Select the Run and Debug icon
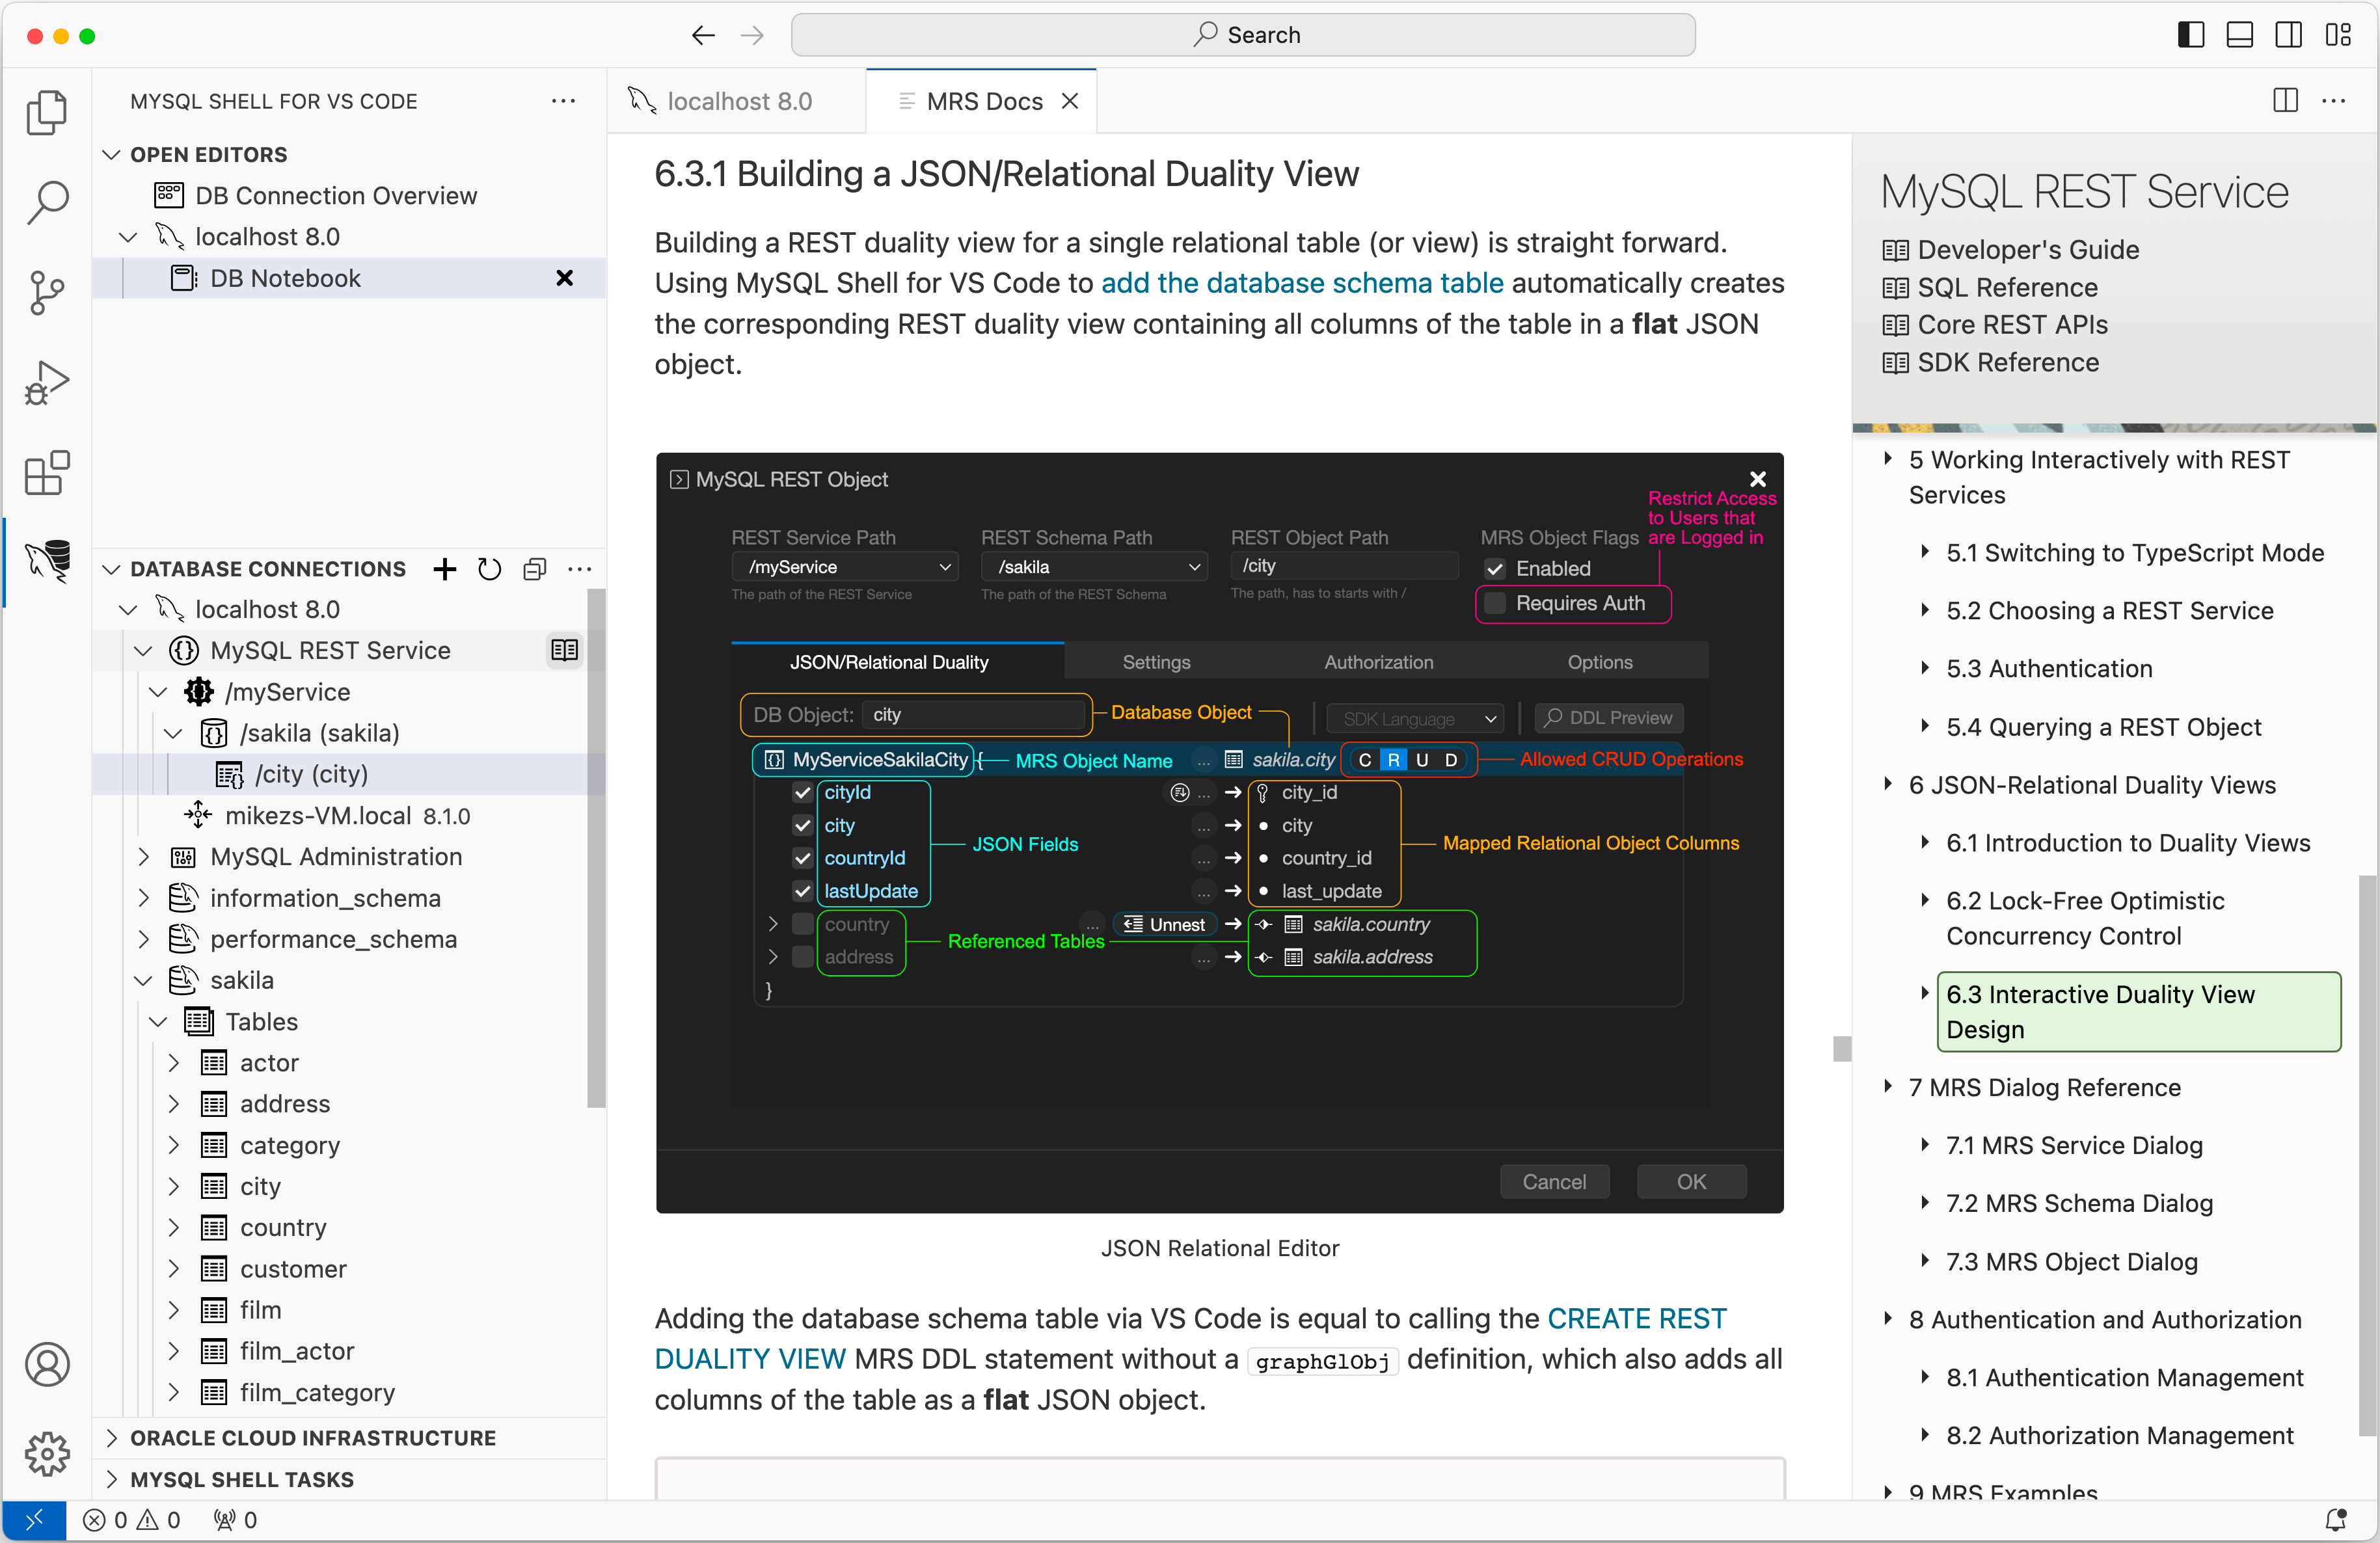This screenshot has width=2380, height=1543. 47,382
